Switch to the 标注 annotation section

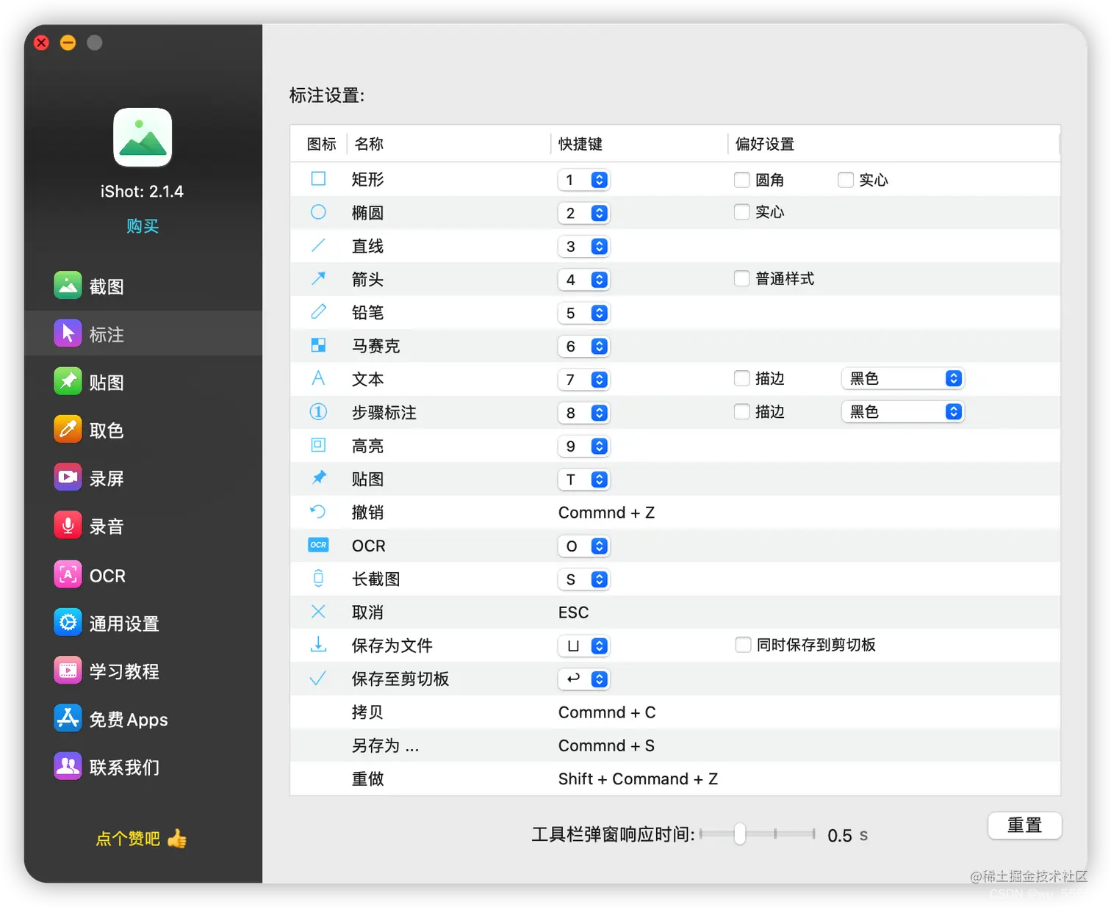(106, 333)
